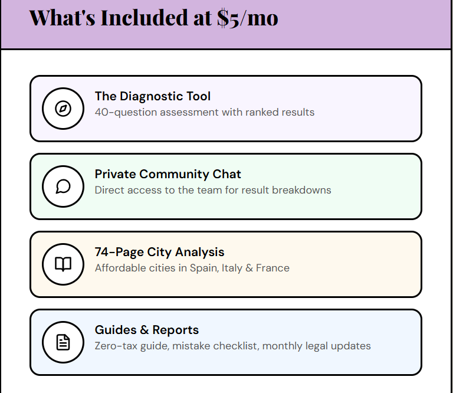Click the Zero-tax guide description line
Image resolution: width=453 pixels, height=393 pixels.
232,346
